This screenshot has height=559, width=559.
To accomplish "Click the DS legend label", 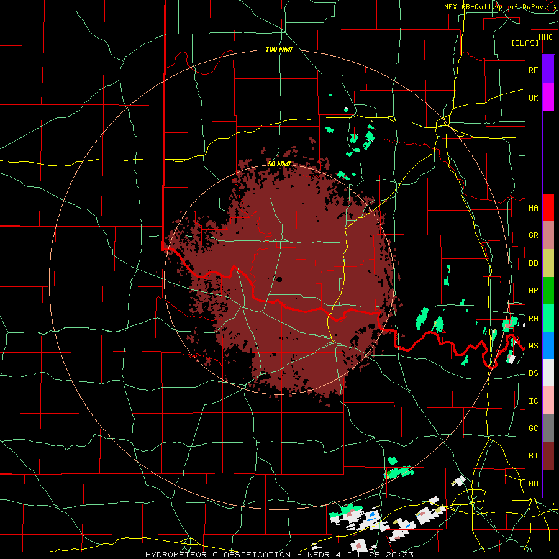I will [533, 373].
